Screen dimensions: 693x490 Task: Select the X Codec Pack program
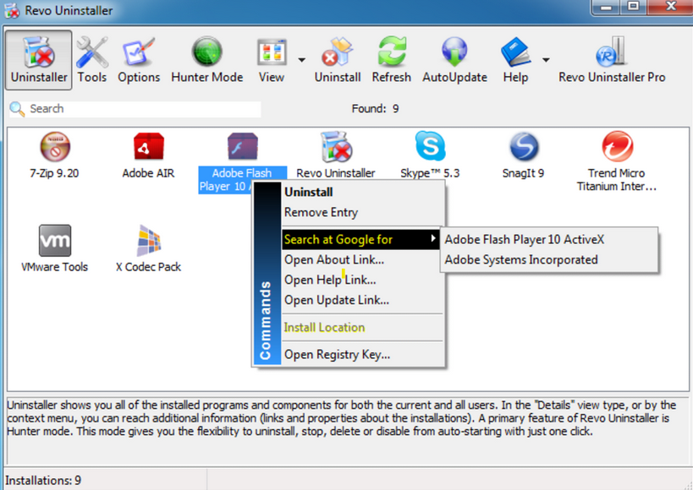[149, 249]
